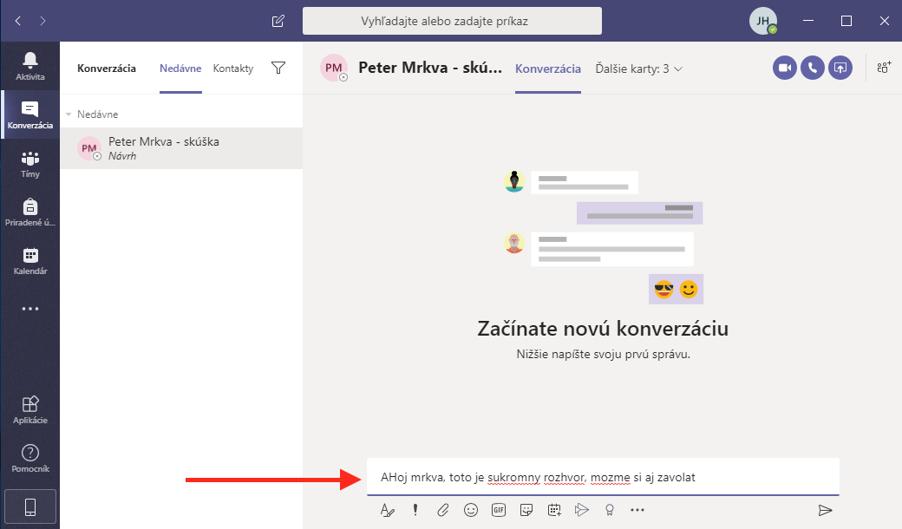
Task: Attach a file with the paperclip icon
Action: (442, 510)
